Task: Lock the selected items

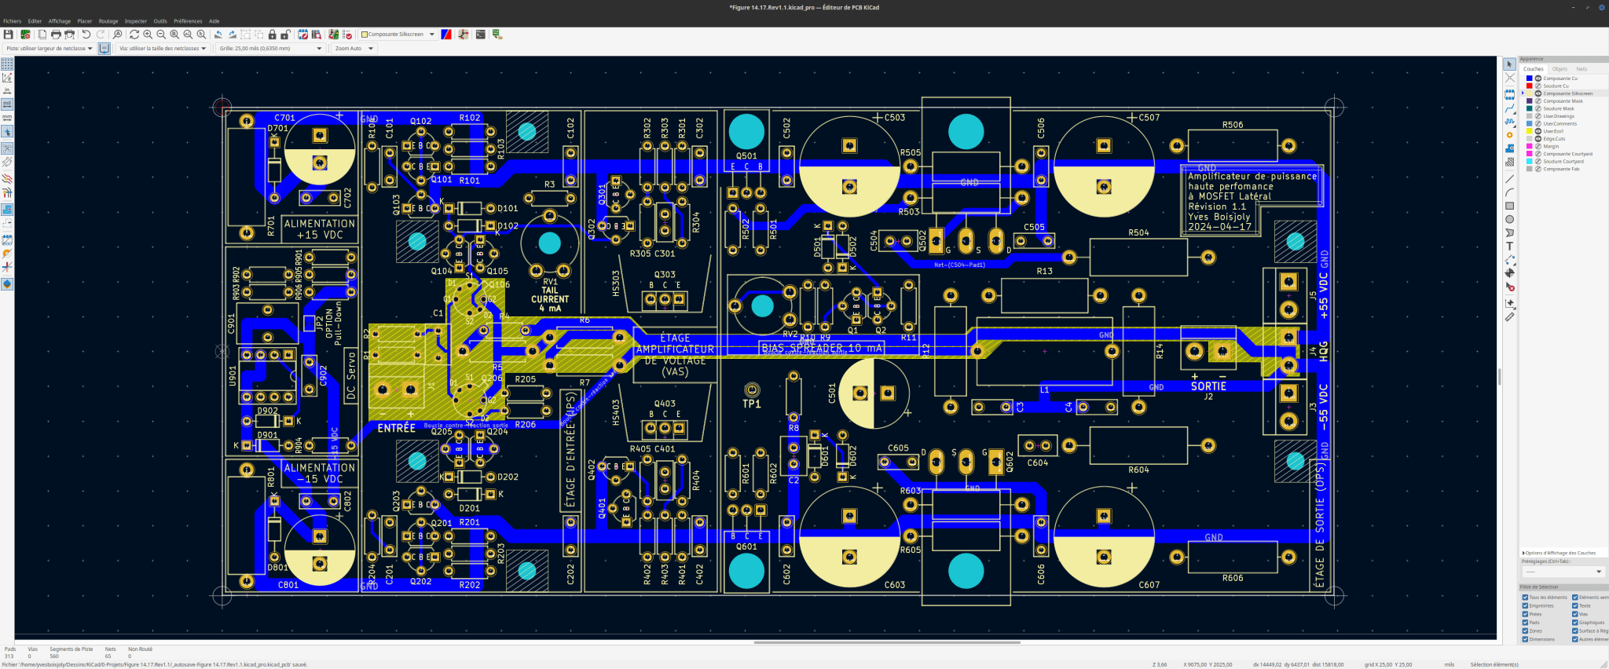Action: (272, 35)
